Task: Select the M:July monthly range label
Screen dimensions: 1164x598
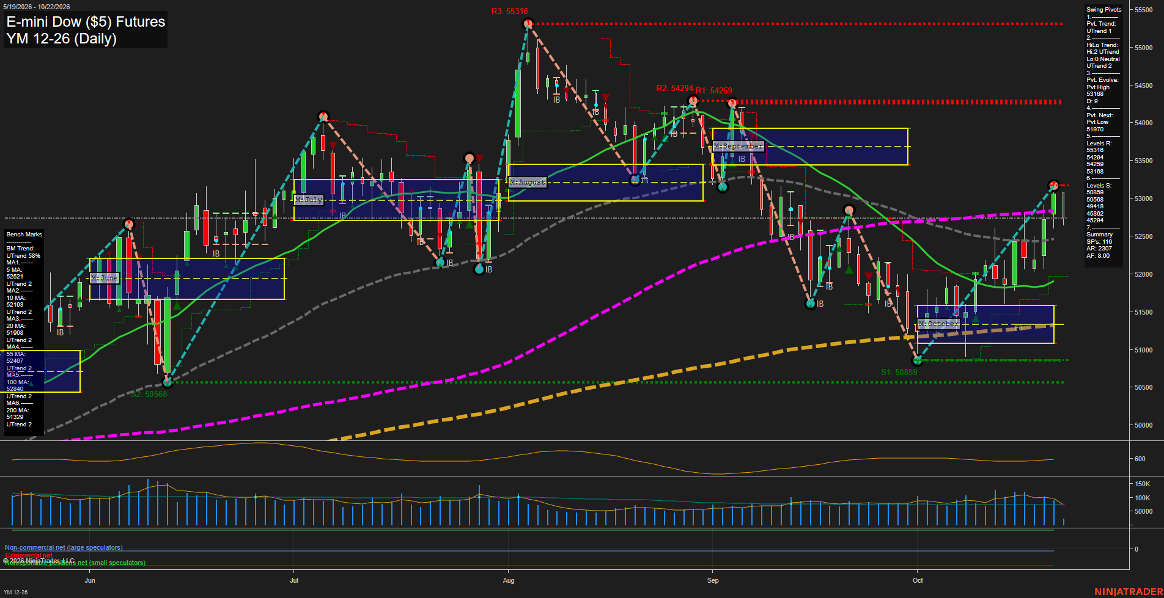Action: click(309, 200)
